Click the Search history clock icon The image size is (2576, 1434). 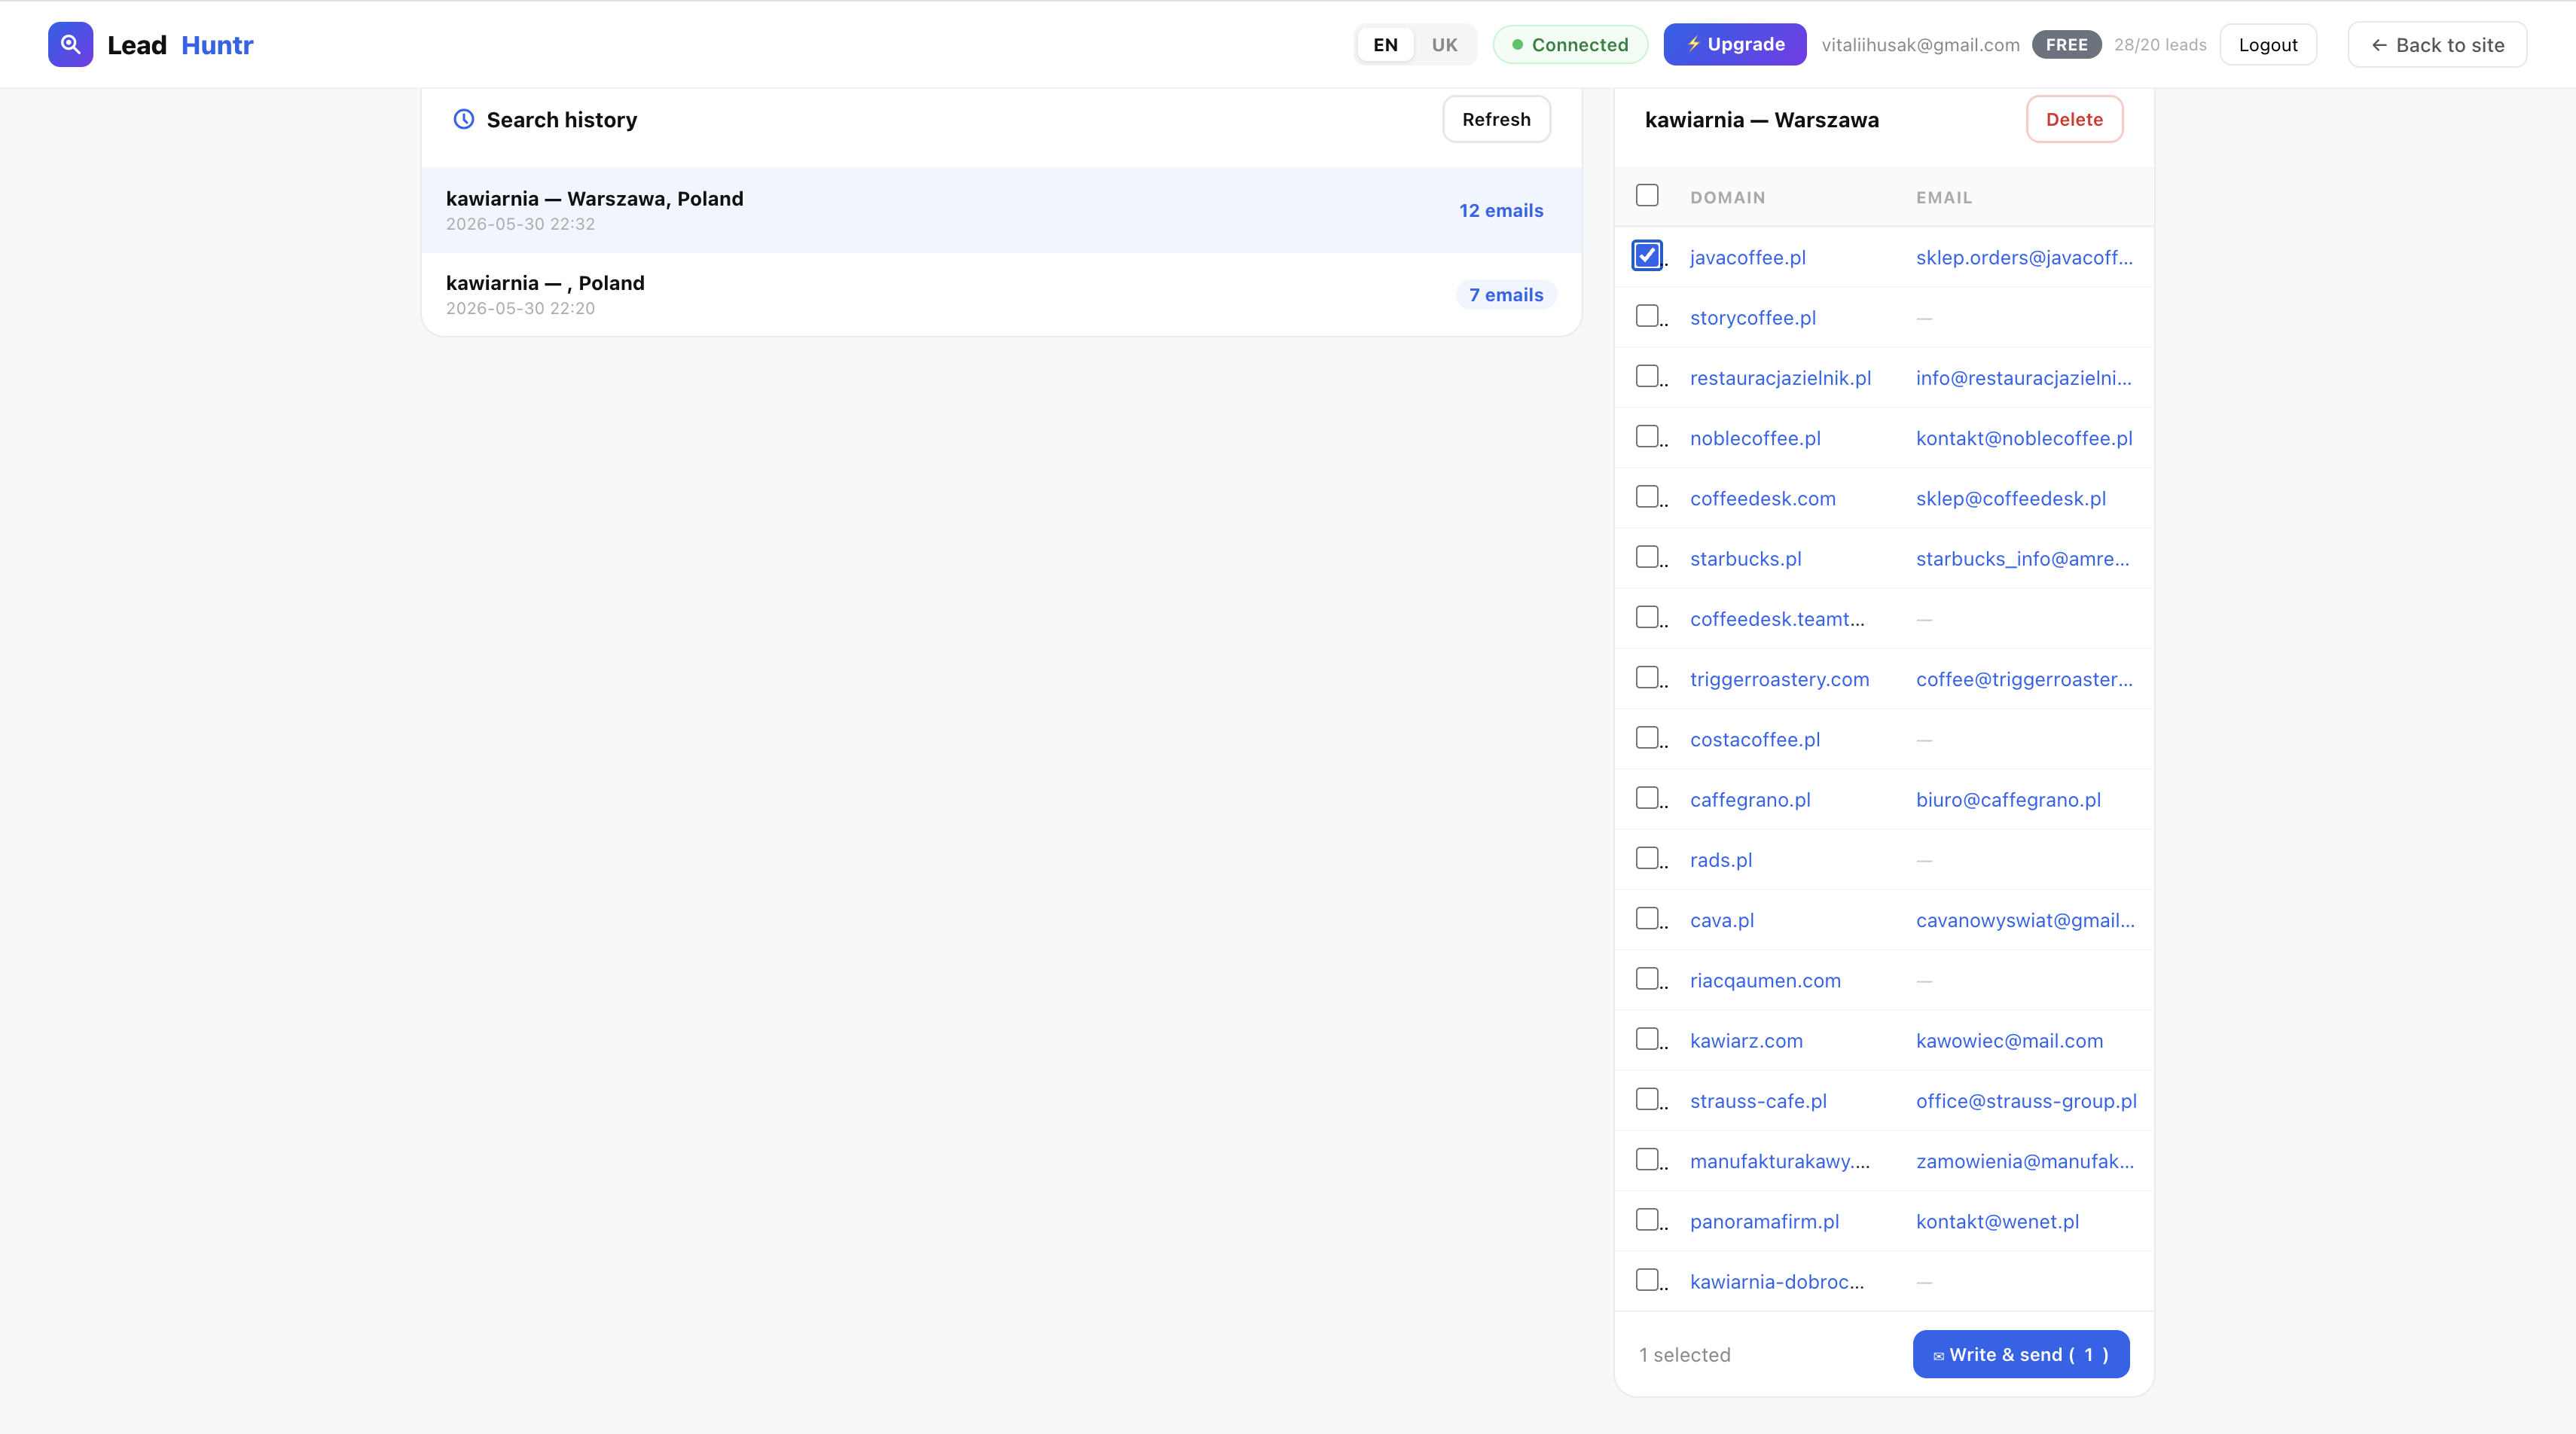point(464,119)
